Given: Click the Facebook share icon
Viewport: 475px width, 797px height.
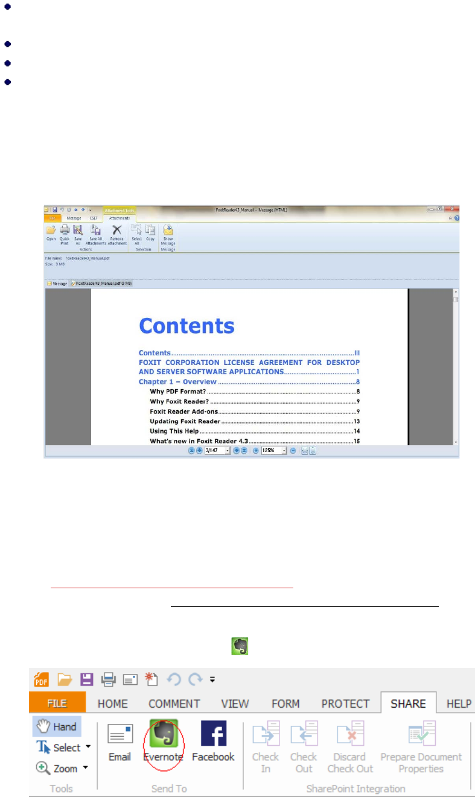Looking at the screenshot, I should point(213,734).
